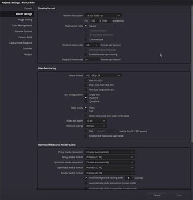Enable Use 4:4:4 SDI checkbox
The image size is (193, 200).
pos(86,81)
